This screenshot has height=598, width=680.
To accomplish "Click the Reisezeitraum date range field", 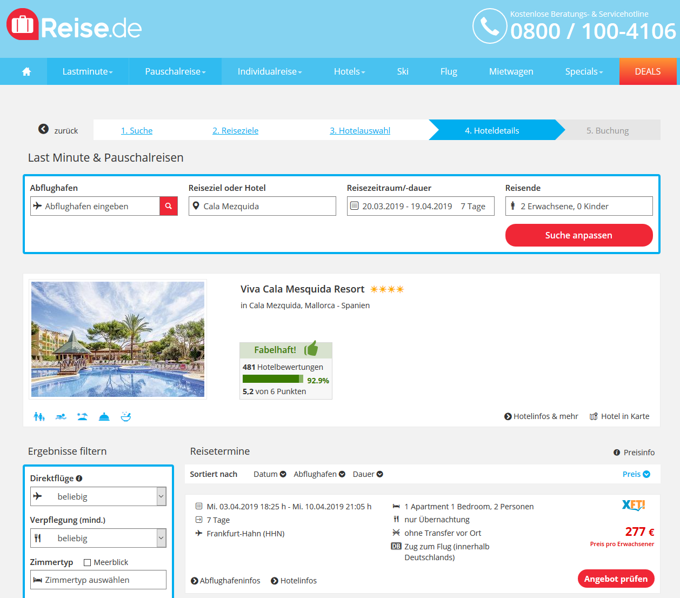I will pyautogui.click(x=421, y=206).
